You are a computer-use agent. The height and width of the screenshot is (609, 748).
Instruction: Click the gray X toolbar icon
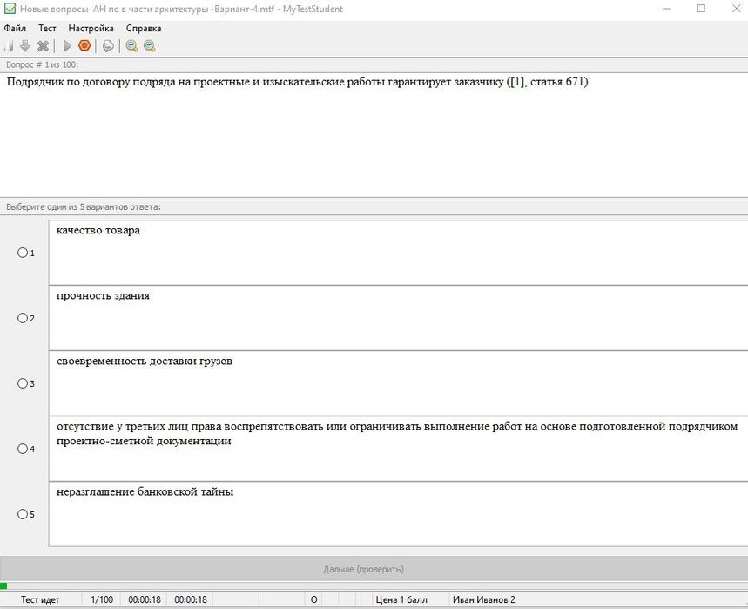coord(43,46)
